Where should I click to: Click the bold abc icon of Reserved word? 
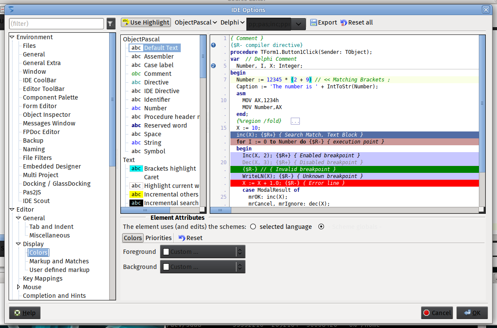pyautogui.click(x=136, y=125)
